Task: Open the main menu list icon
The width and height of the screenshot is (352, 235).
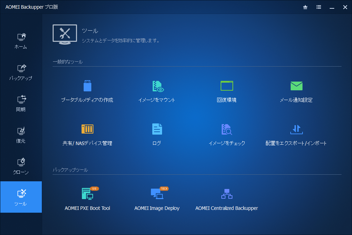Action: click(x=318, y=7)
